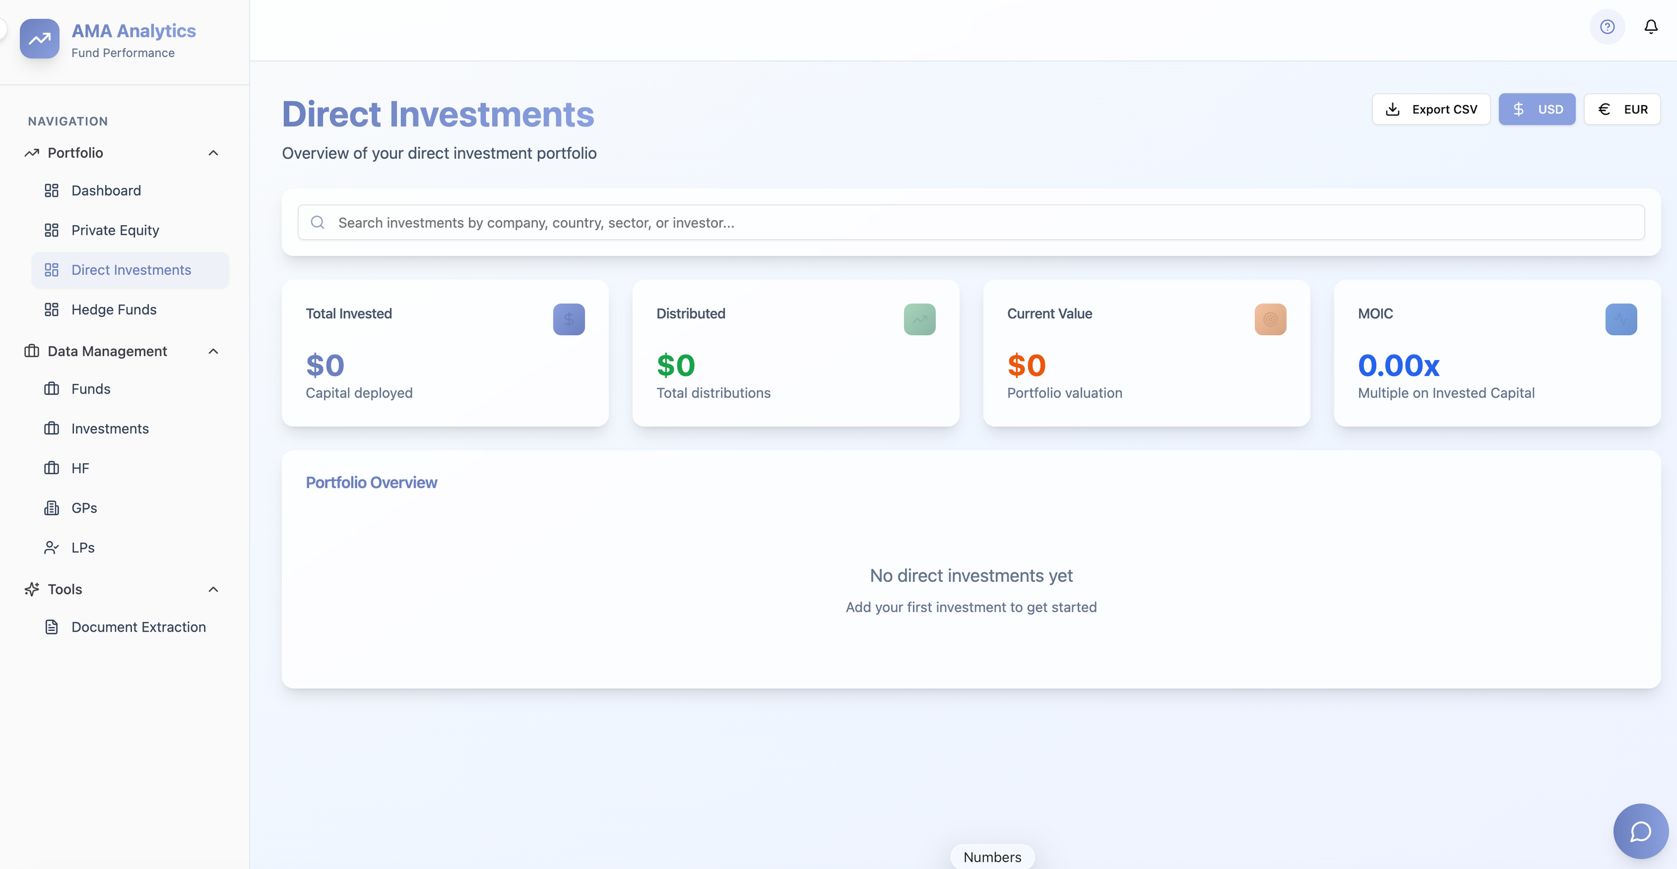Open Dashboard in the sidebar
This screenshot has height=869, width=1677.
(x=130, y=191)
